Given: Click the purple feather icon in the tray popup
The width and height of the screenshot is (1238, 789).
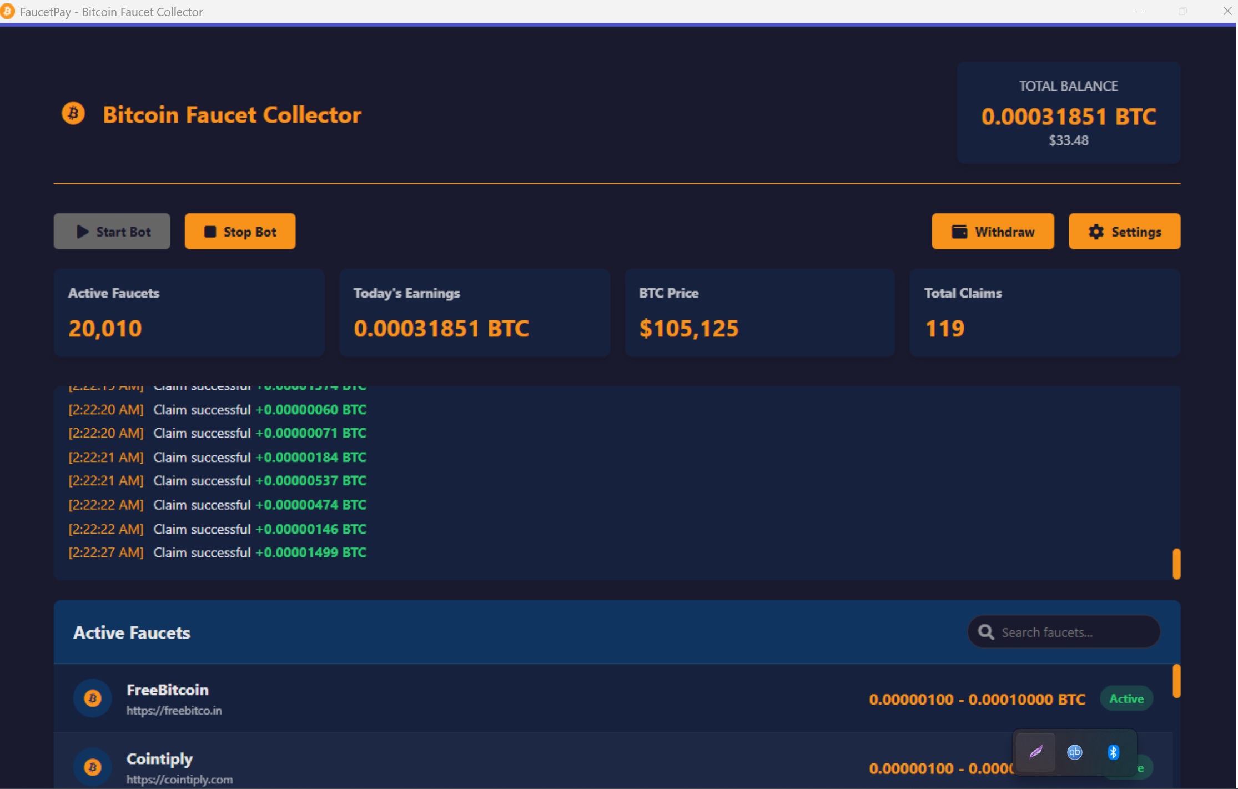Looking at the screenshot, I should [1036, 753].
